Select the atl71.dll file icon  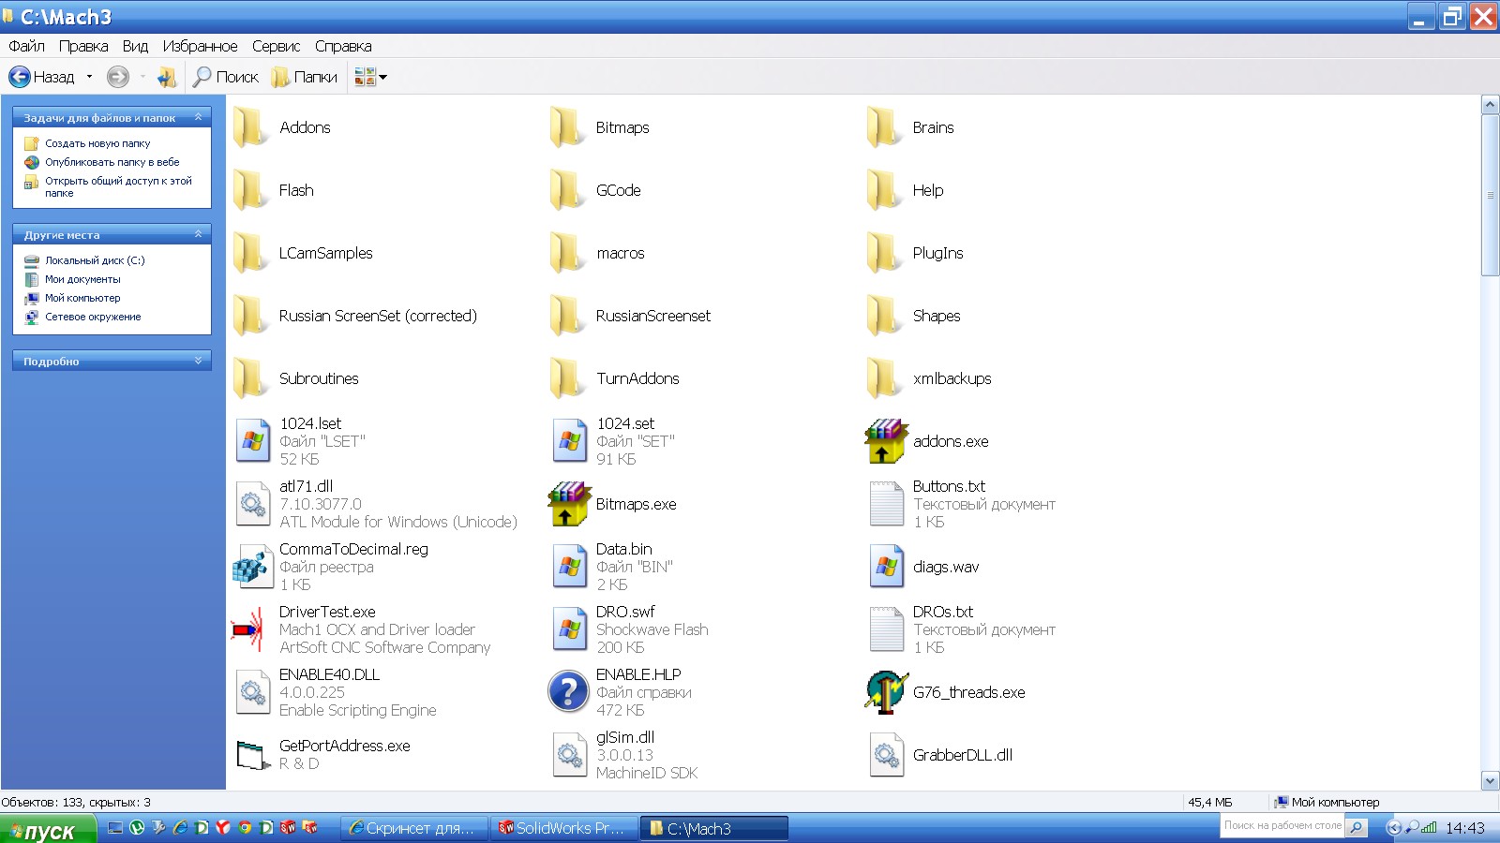253,504
